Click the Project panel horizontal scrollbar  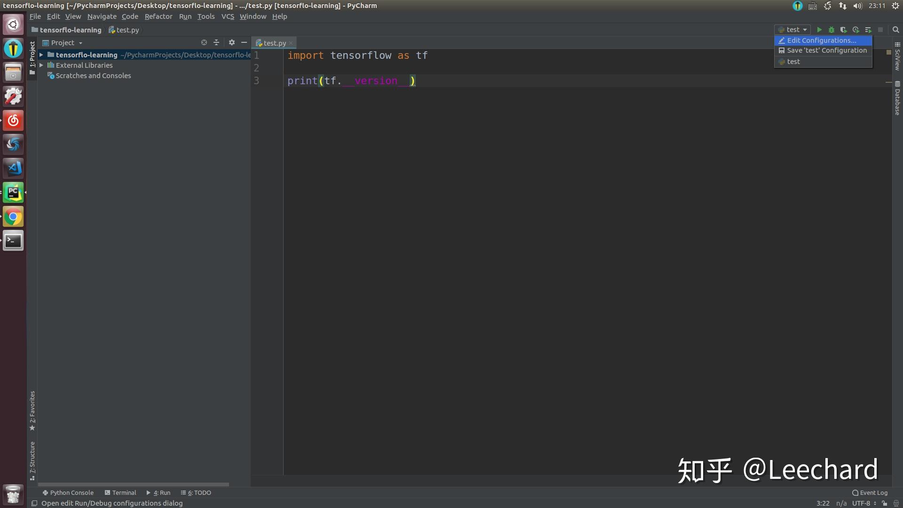pos(134,484)
